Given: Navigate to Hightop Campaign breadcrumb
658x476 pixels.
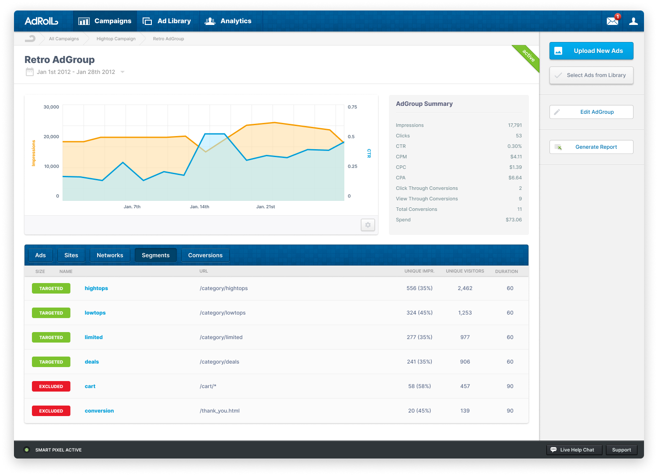Looking at the screenshot, I should click(116, 38).
